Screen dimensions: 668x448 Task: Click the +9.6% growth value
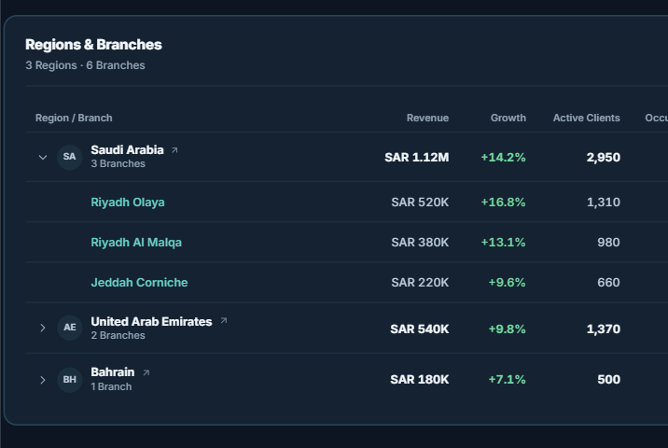tap(507, 282)
